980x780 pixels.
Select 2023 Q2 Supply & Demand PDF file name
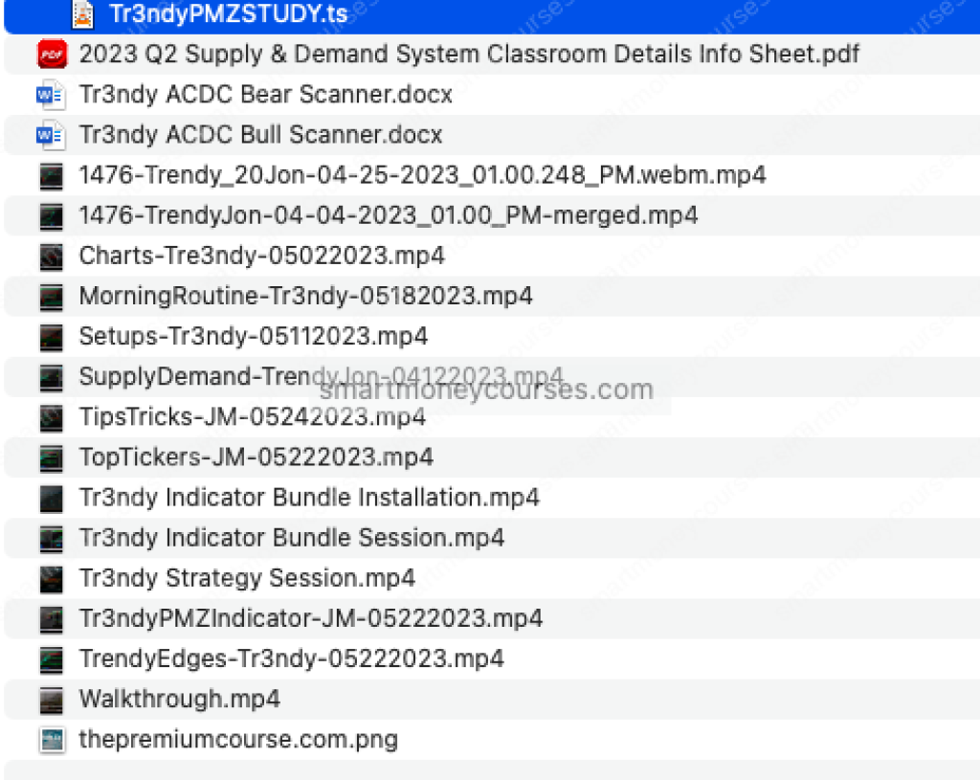pyautogui.click(x=469, y=55)
